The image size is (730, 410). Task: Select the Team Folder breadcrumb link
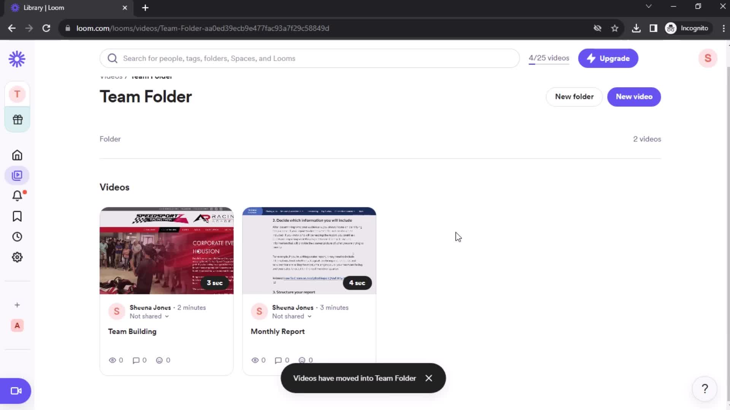coord(151,76)
